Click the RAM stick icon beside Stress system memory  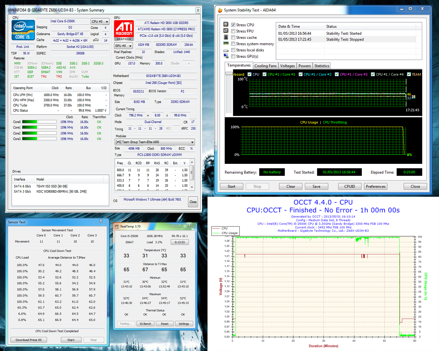(226, 44)
